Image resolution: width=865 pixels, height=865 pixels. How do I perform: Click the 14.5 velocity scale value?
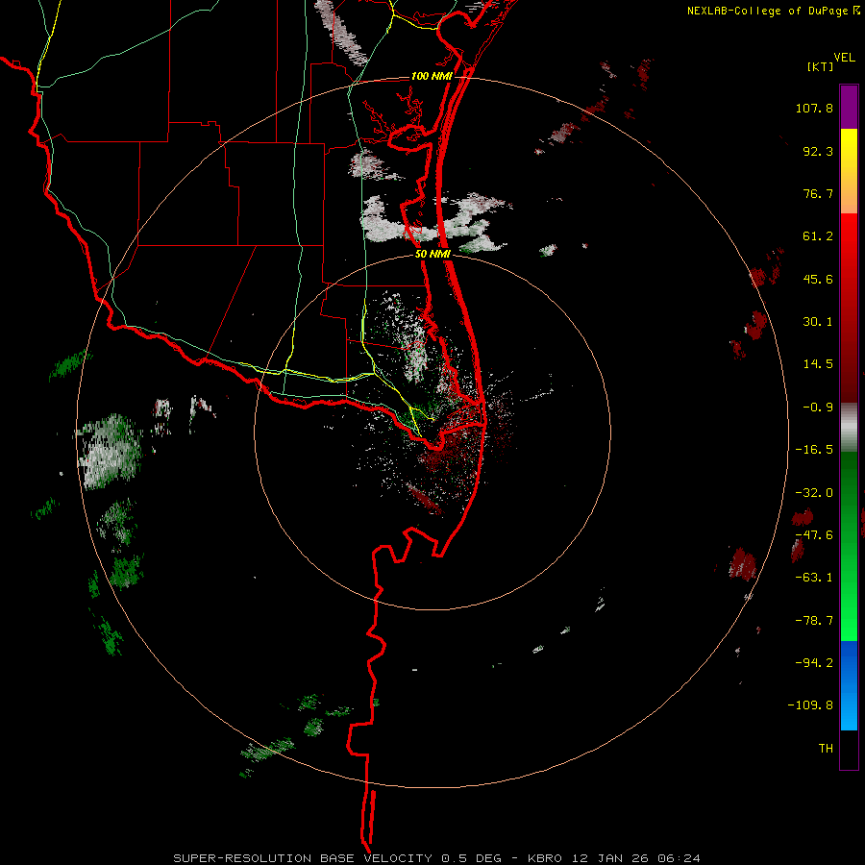pos(818,364)
